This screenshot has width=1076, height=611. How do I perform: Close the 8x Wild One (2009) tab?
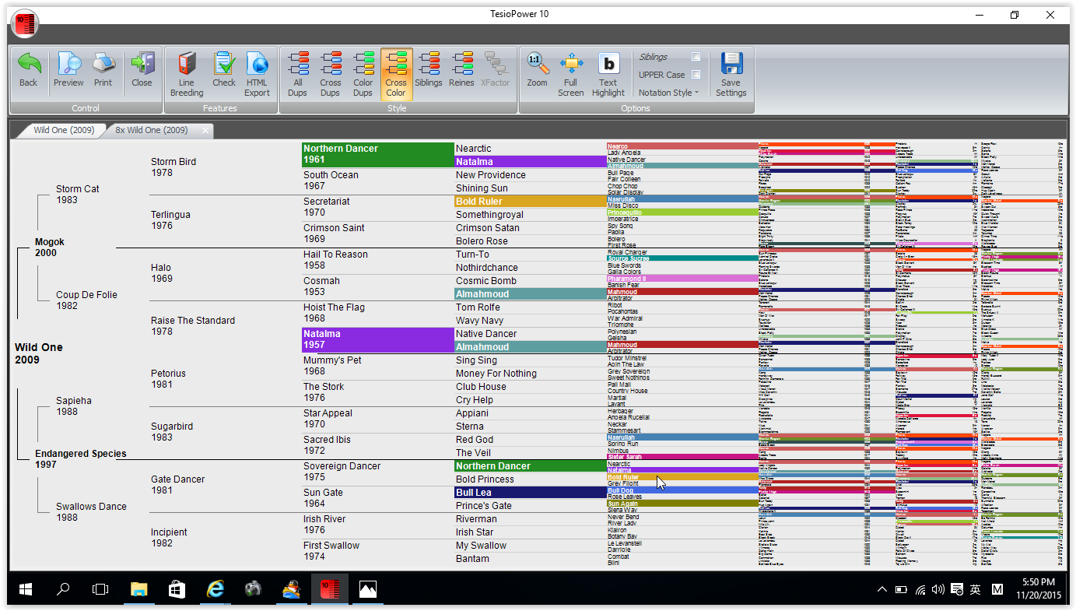click(x=205, y=130)
